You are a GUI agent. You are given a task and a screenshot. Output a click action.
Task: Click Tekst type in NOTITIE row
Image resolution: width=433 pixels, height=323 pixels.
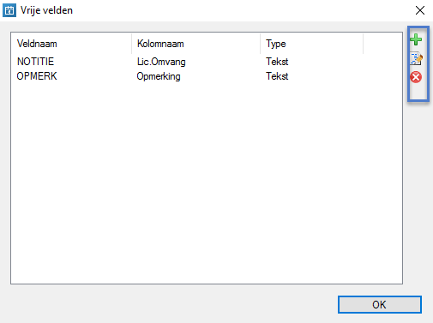click(277, 62)
